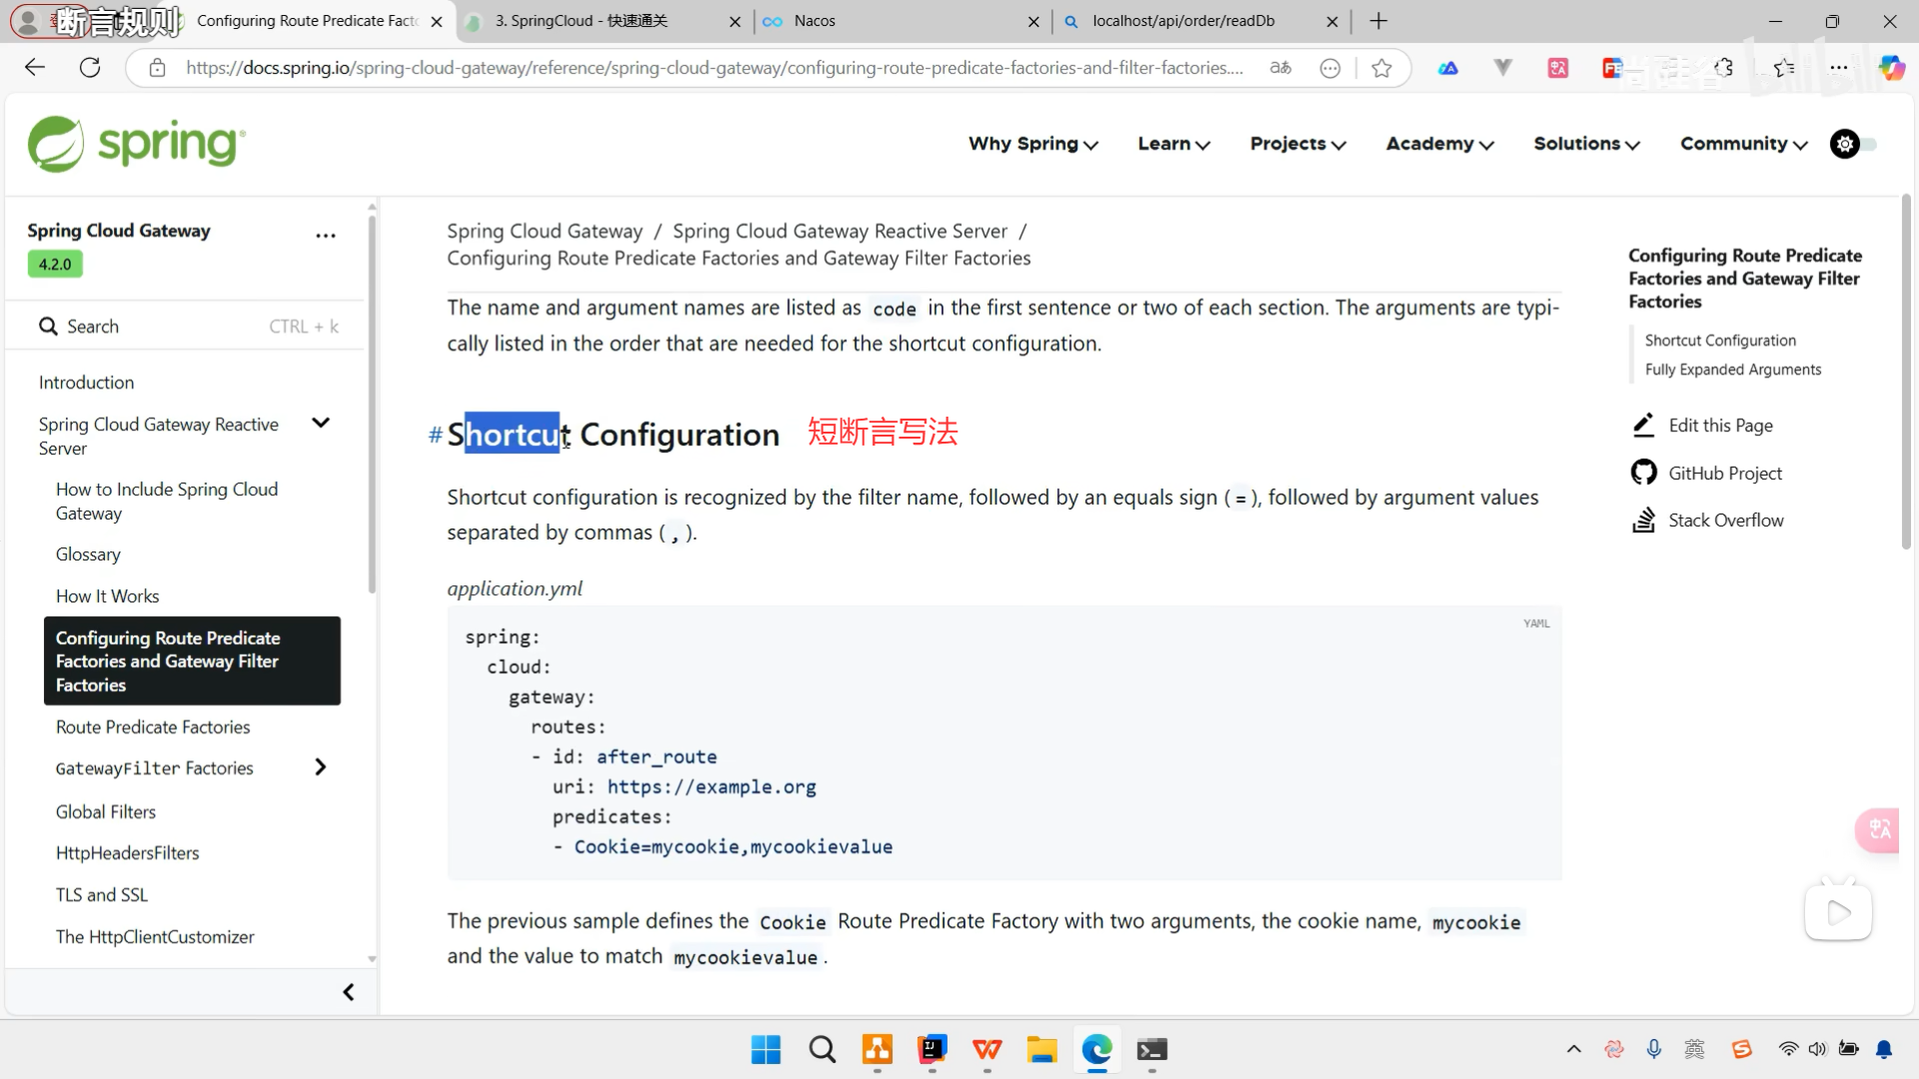
Task: Click the browser refresh icon
Action: click(90, 68)
